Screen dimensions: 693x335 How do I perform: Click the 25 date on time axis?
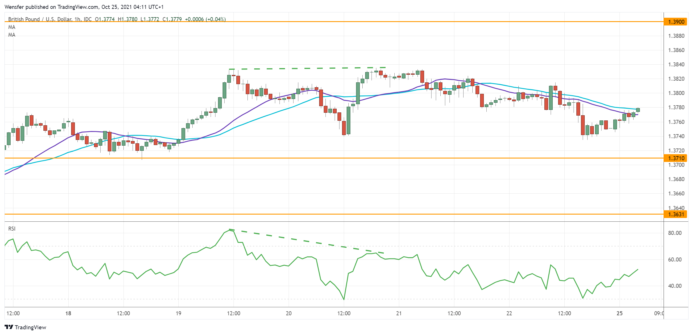click(620, 313)
